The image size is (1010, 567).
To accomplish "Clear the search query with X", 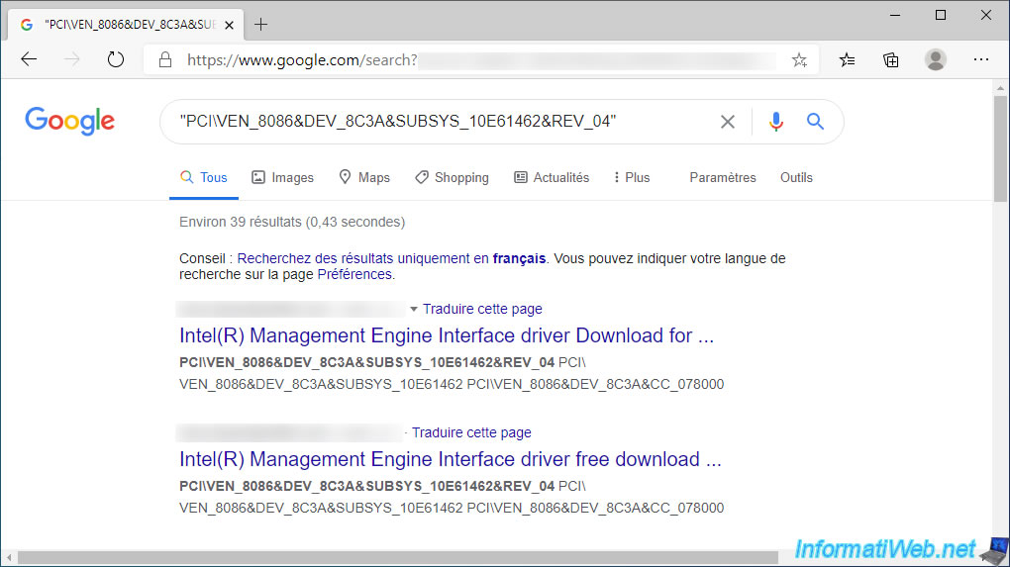I will coord(727,122).
